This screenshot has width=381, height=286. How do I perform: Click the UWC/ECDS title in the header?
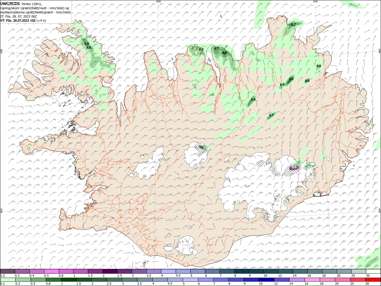click(x=10, y=4)
